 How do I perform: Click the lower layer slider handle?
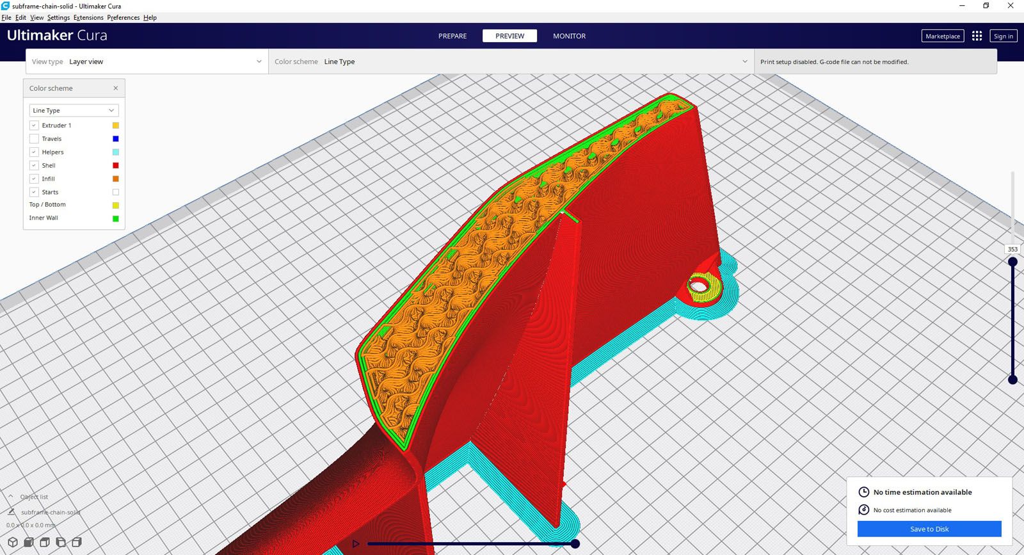pos(1012,380)
